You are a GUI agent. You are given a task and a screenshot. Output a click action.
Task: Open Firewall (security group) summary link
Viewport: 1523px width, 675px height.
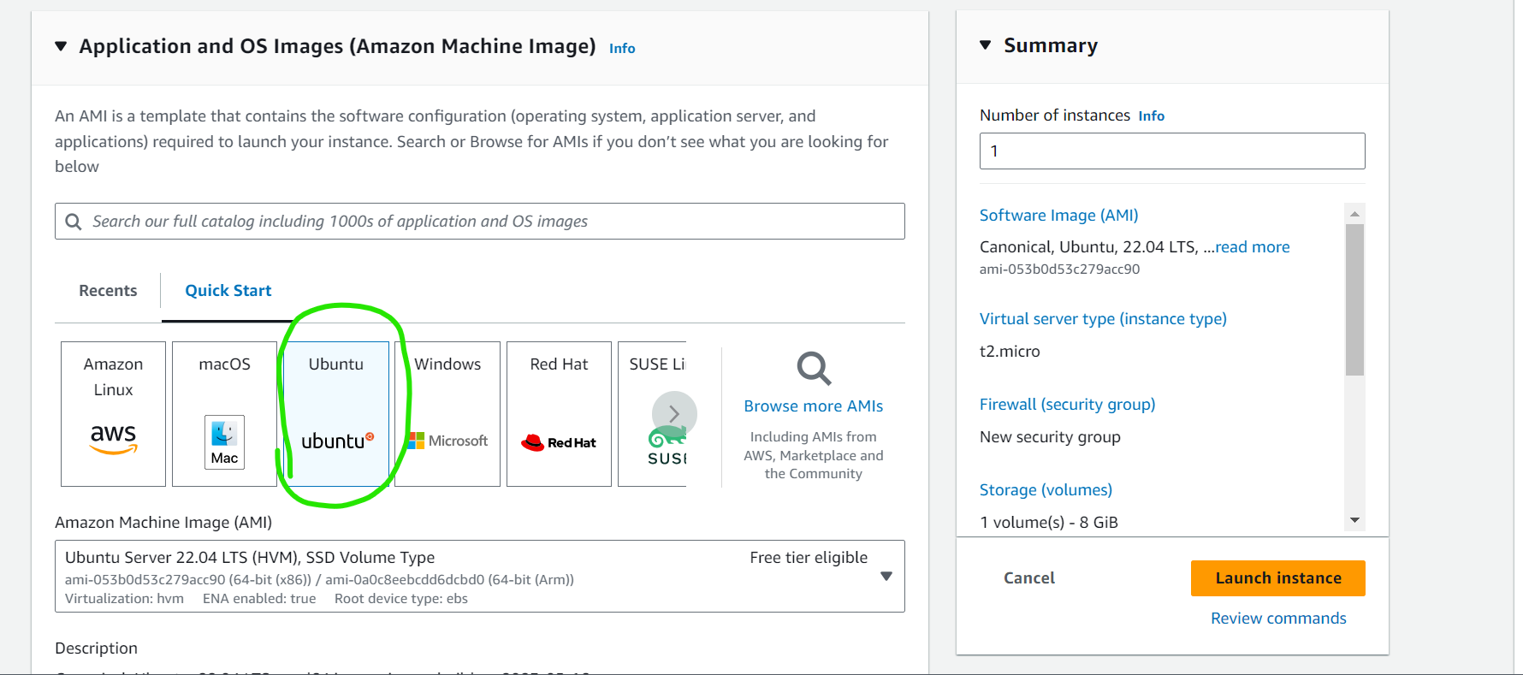[1068, 405]
